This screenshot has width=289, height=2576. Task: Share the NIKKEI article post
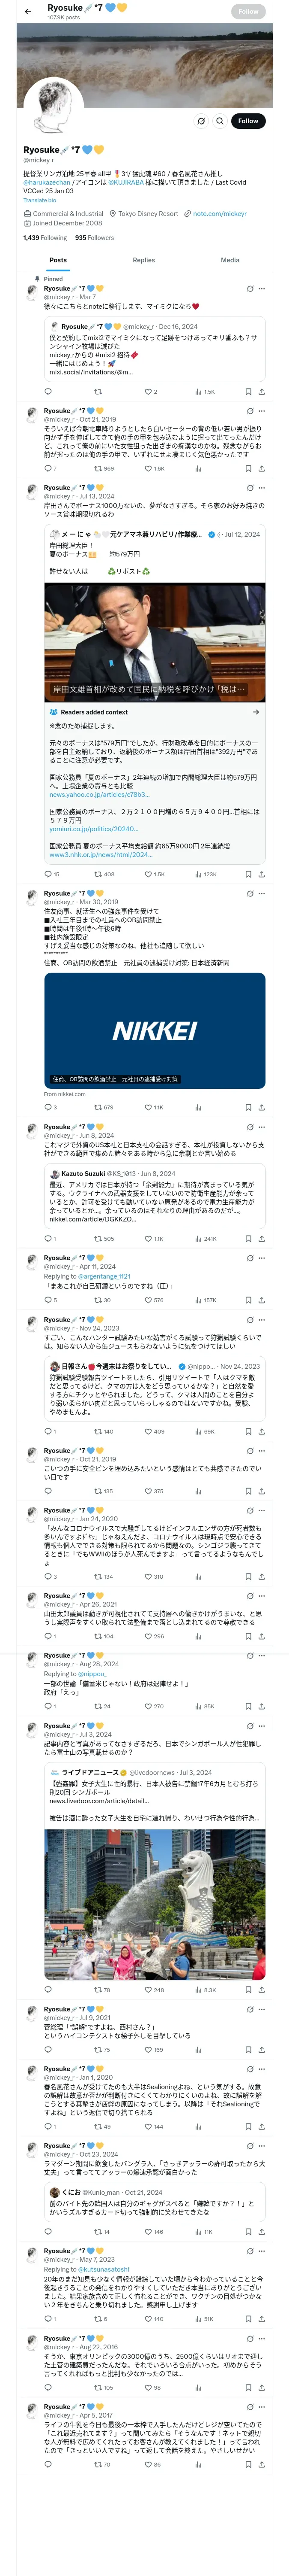coord(261,1107)
